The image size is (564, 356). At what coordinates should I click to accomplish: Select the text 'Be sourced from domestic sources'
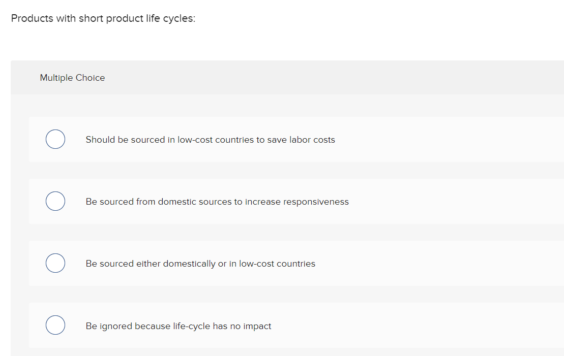[217, 202]
